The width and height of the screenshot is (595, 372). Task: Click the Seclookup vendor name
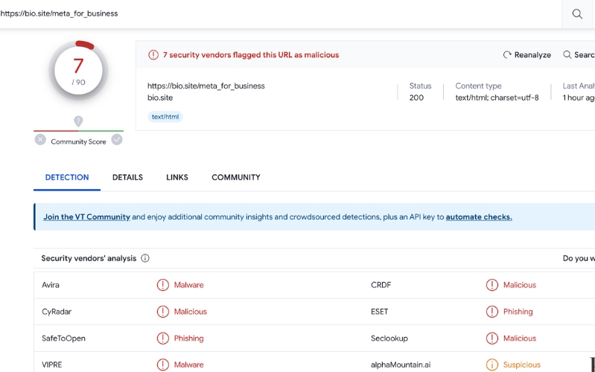pyautogui.click(x=389, y=339)
